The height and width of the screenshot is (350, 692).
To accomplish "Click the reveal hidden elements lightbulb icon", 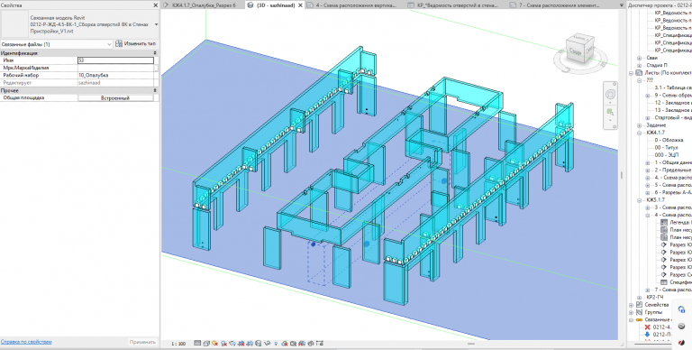I will (276, 344).
